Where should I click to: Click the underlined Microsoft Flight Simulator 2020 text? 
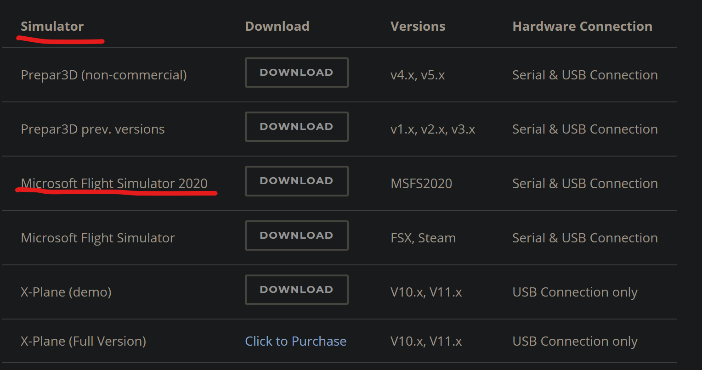(x=114, y=183)
